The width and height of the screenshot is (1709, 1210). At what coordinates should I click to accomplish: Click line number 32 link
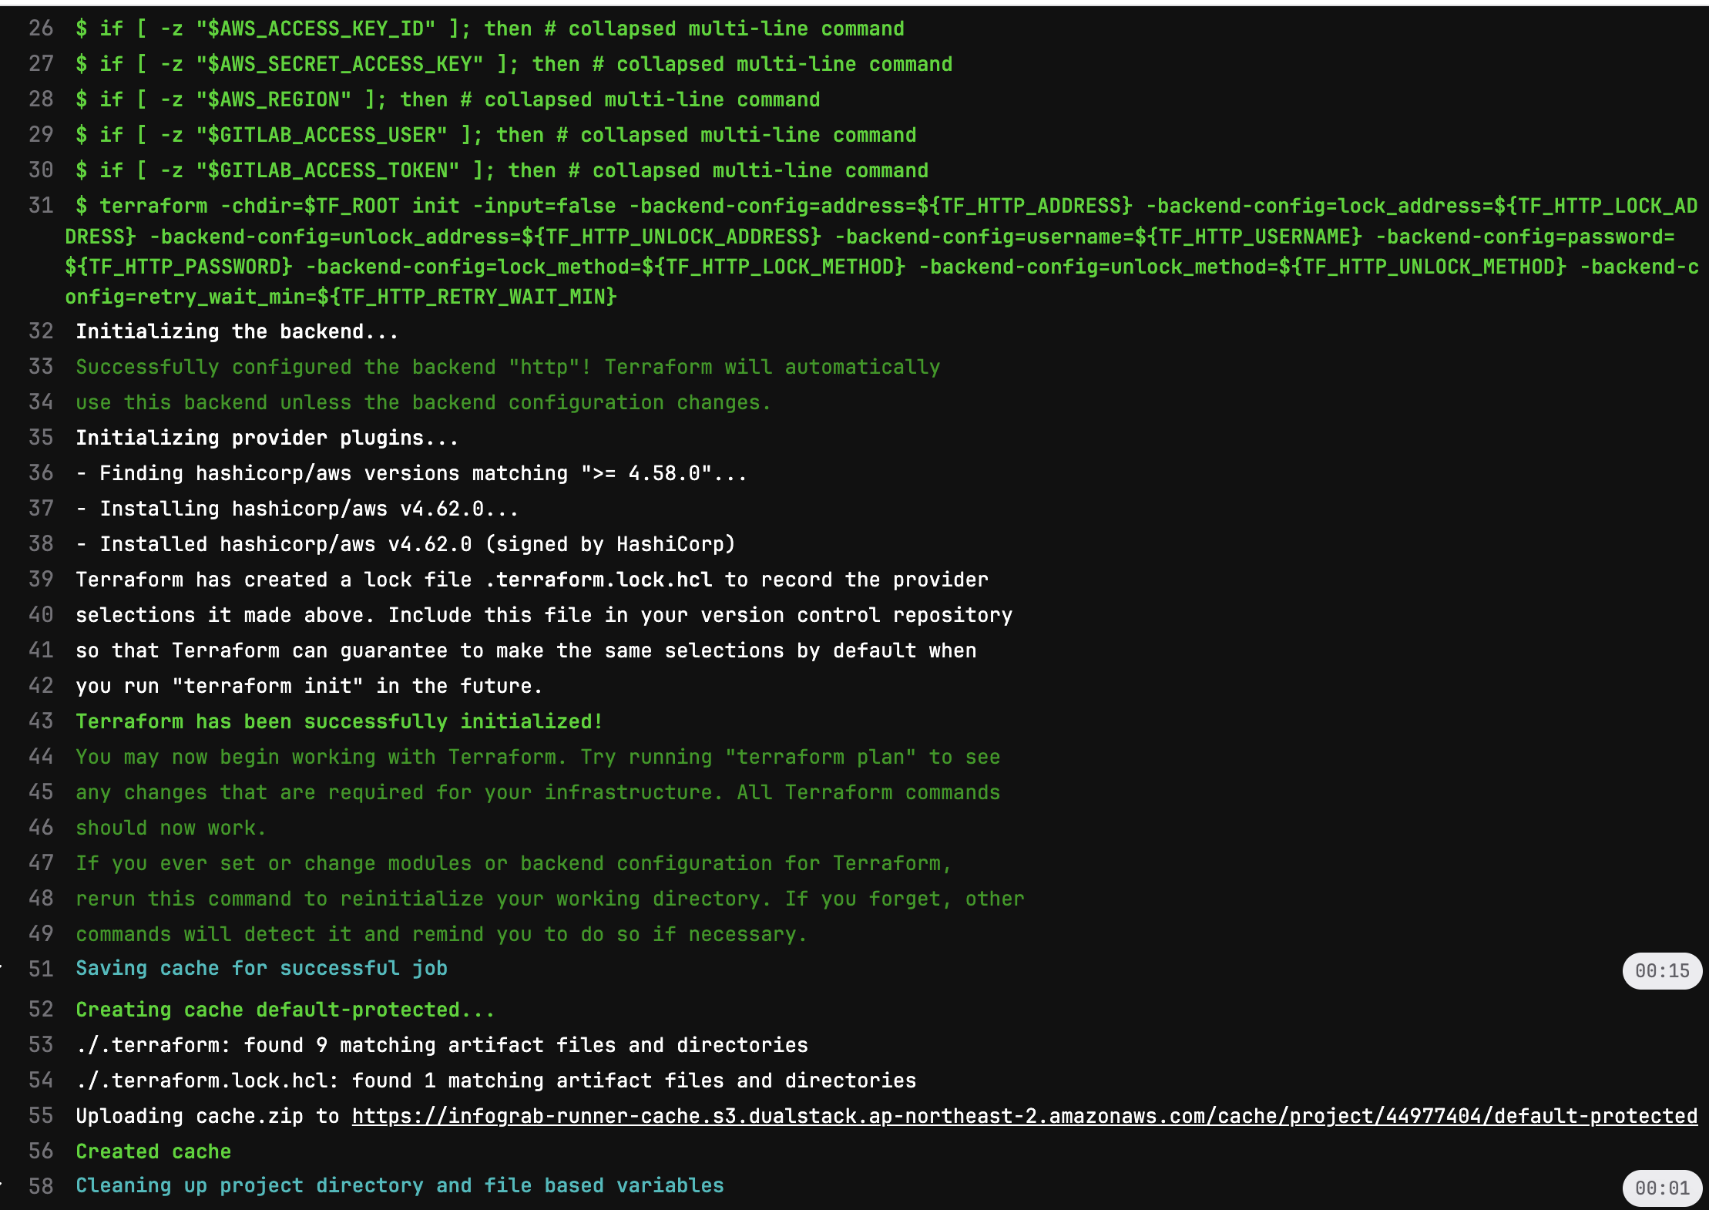click(x=41, y=331)
